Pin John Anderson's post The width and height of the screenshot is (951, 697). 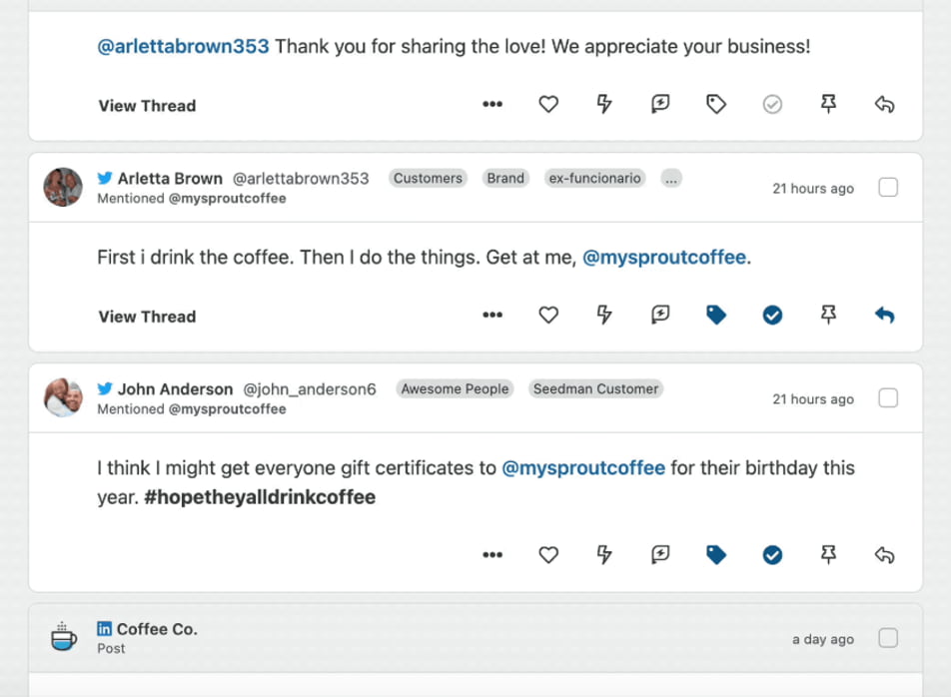[828, 554]
